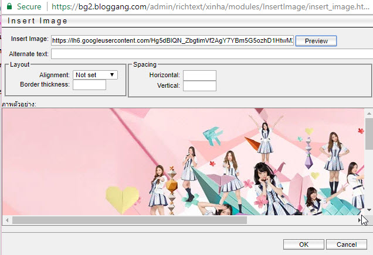Click the browser address bar URL
The height and width of the screenshot is (255, 373).
tap(211, 6)
